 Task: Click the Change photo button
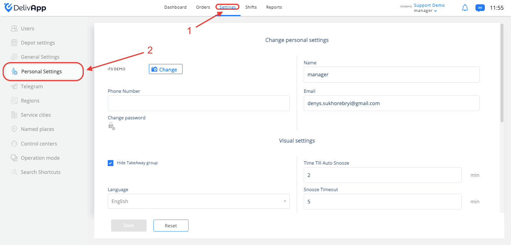click(166, 69)
